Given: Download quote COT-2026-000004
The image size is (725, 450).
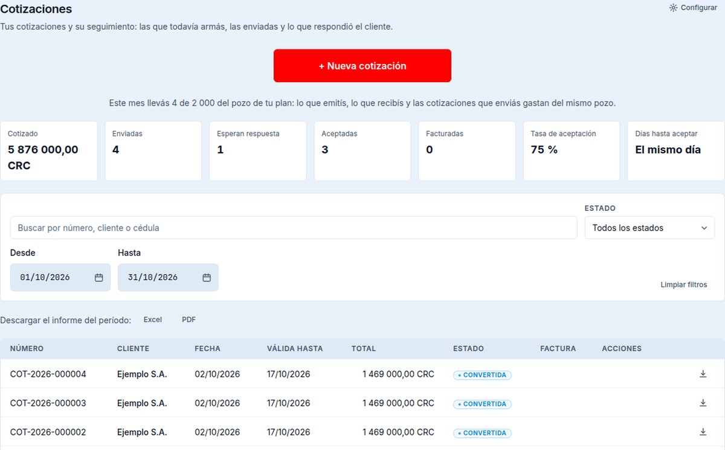Looking at the screenshot, I should click(703, 374).
